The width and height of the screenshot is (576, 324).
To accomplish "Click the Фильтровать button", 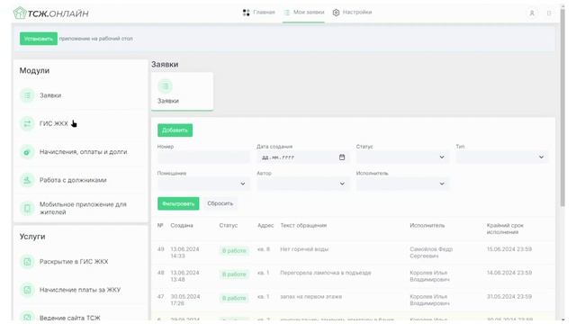I will pyautogui.click(x=178, y=204).
